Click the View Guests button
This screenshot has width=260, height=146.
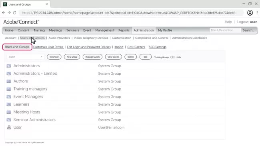pos(114,57)
